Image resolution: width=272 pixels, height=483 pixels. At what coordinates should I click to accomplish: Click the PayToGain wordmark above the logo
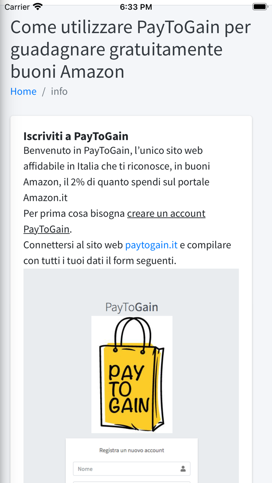click(x=131, y=307)
